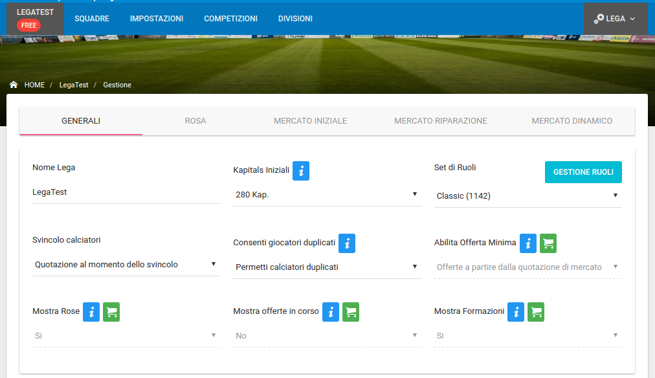Screen dimensions: 655x378
Task: Switch to the Rosa tab
Action: [195, 121]
